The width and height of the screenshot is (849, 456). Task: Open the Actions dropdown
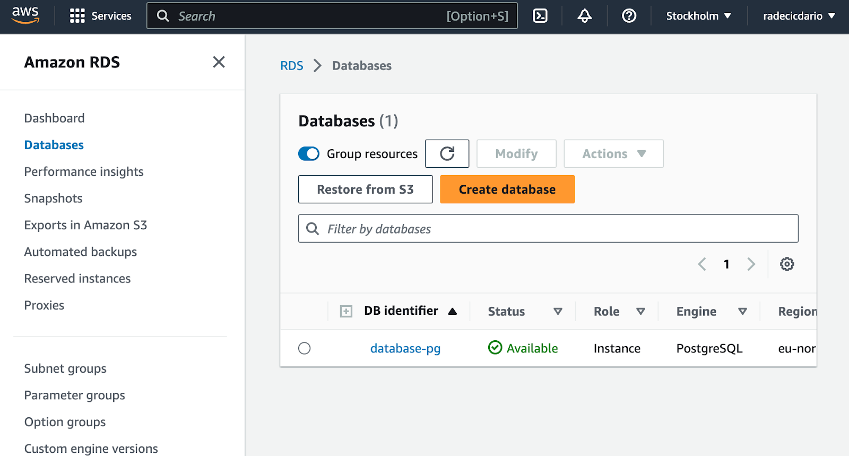[x=613, y=153]
